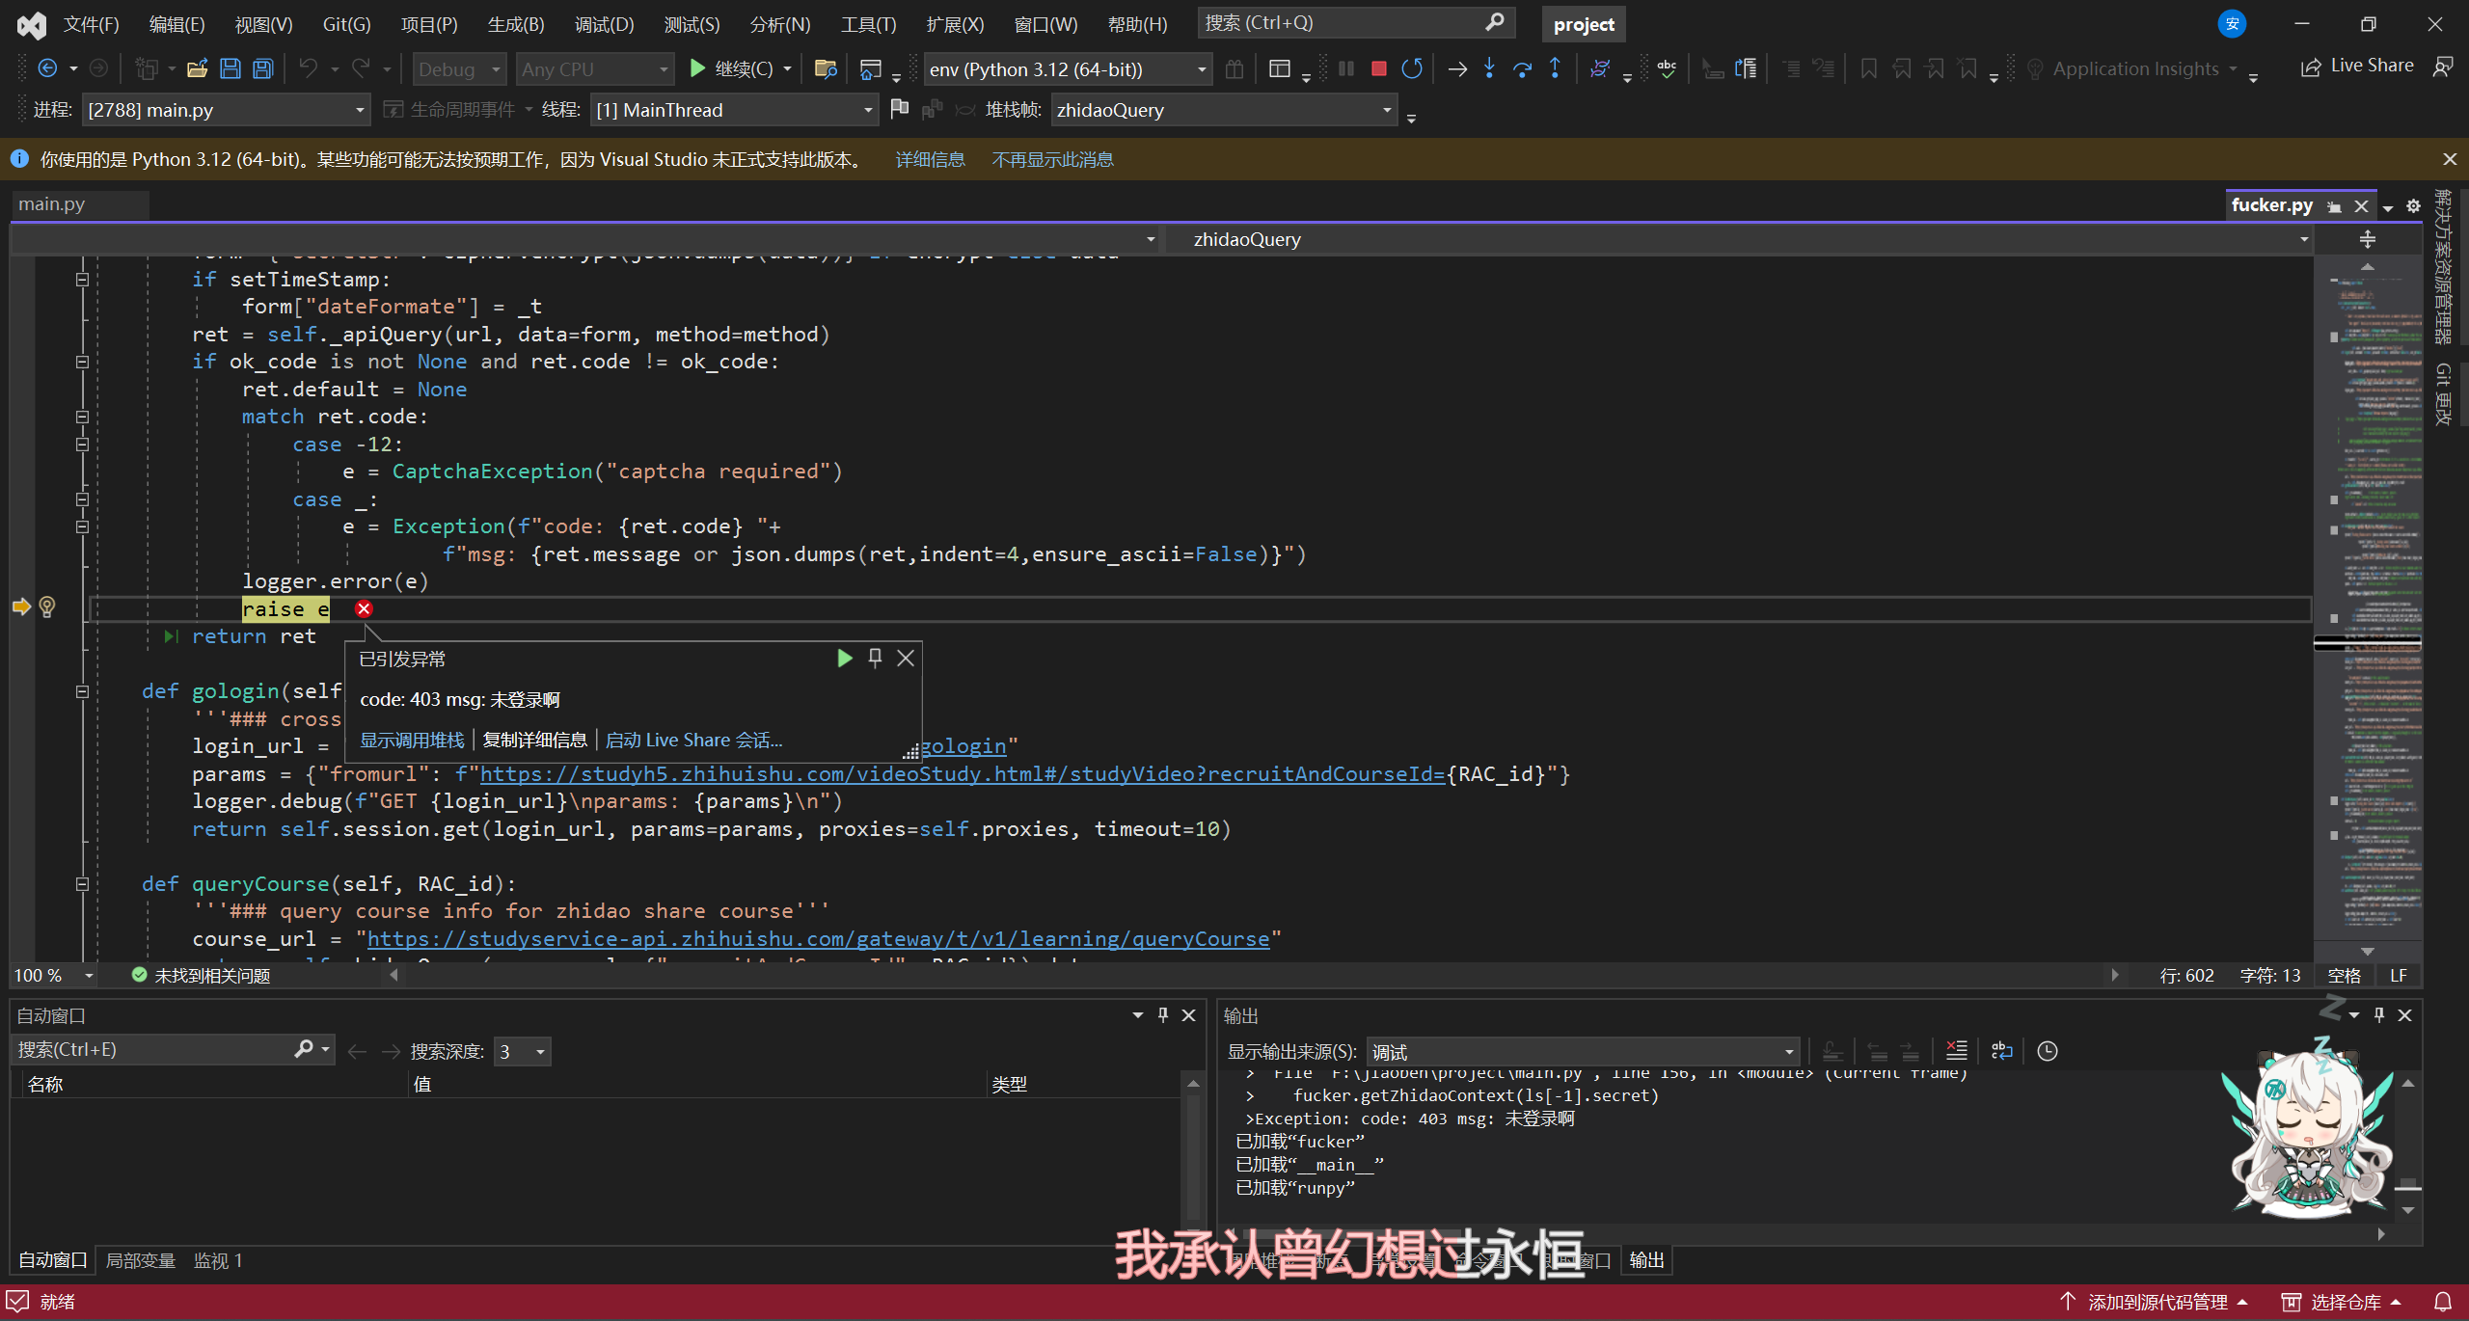
Task: Open the 调试(D) menu
Action: tap(604, 24)
